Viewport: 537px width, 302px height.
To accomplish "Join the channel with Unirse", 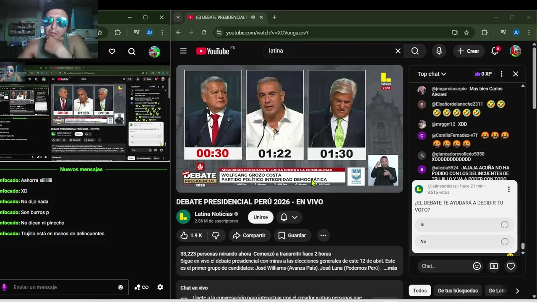I will tap(261, 217).
